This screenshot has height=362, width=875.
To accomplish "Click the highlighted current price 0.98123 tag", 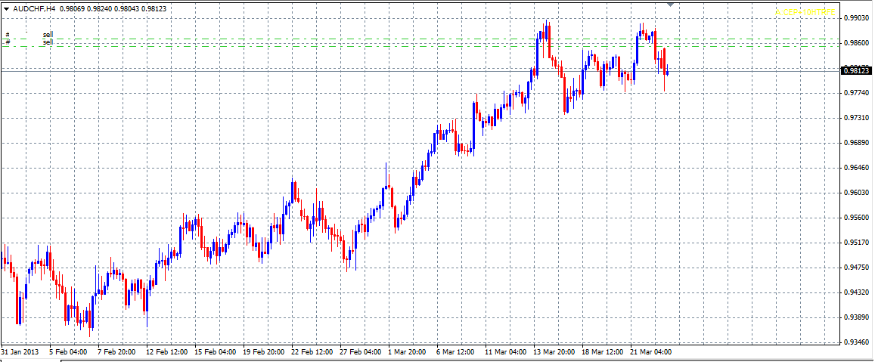I will (855, 70).
